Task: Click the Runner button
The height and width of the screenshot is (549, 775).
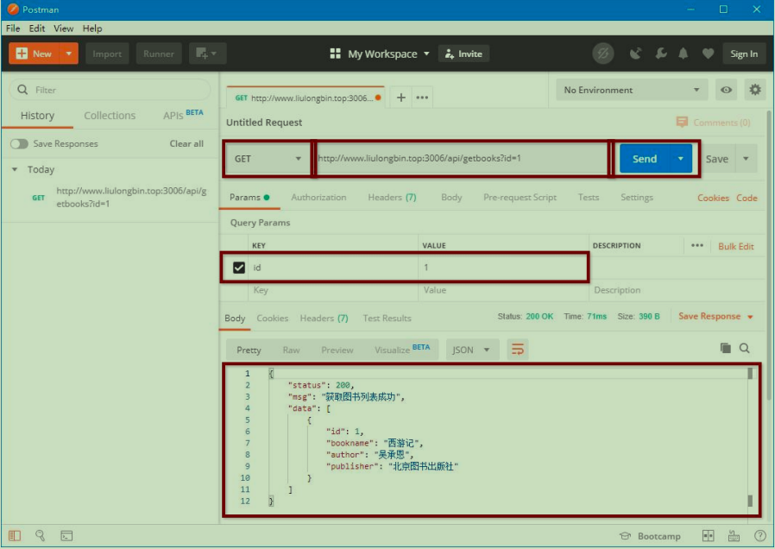Action: pyautogui.click(x=159, y=54)
